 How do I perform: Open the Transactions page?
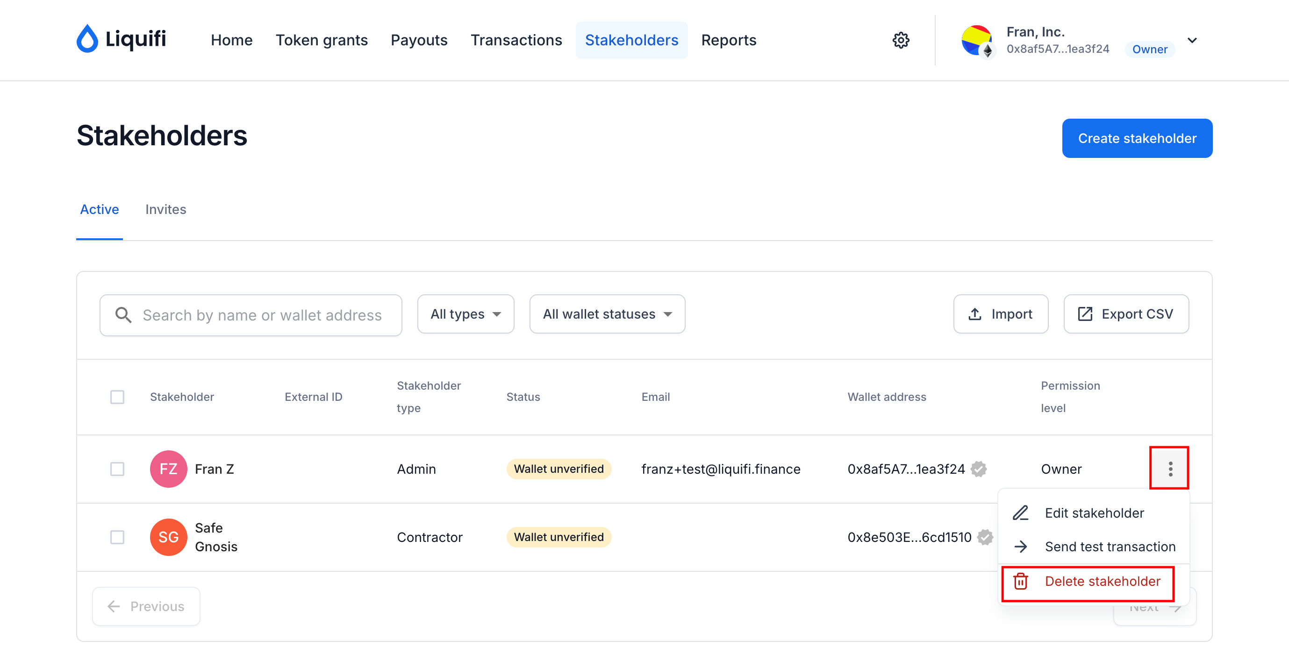(516, 40)
